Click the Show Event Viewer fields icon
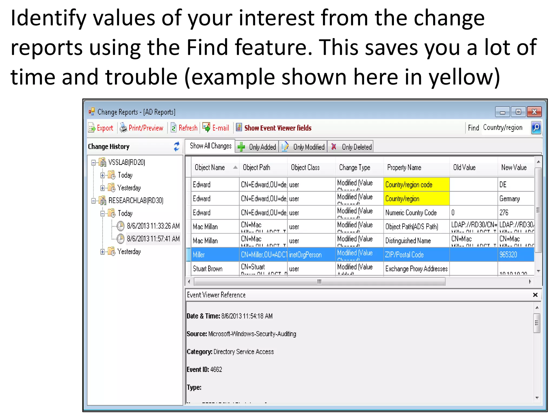 239,127
